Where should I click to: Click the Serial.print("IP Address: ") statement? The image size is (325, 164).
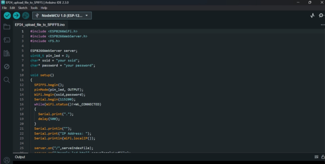coord(63,134)
